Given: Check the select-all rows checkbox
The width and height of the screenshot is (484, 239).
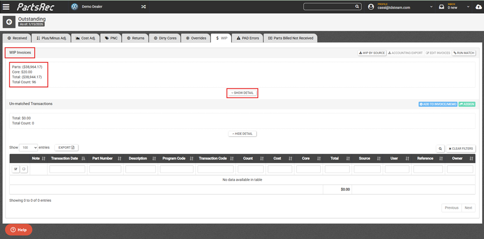Looking at the screenshot, I should [x=16, y=169].
